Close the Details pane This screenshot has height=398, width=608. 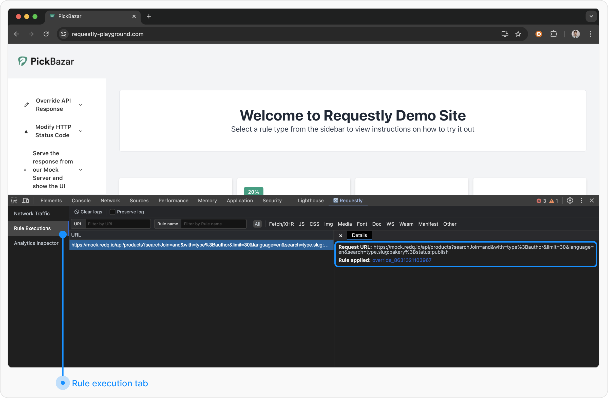pos(340,235)
